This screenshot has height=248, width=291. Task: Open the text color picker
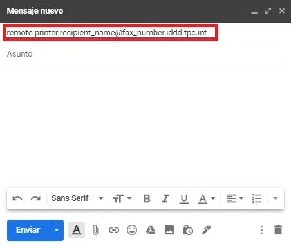206,198
